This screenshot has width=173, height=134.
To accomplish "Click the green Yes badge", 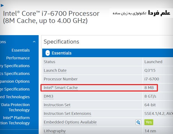I will coord(149,122).
